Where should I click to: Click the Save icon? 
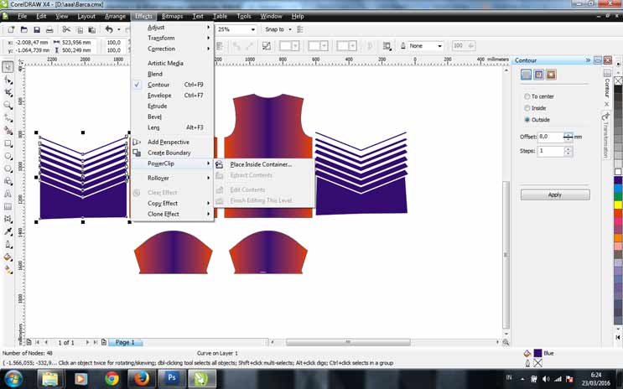[37, 30]
